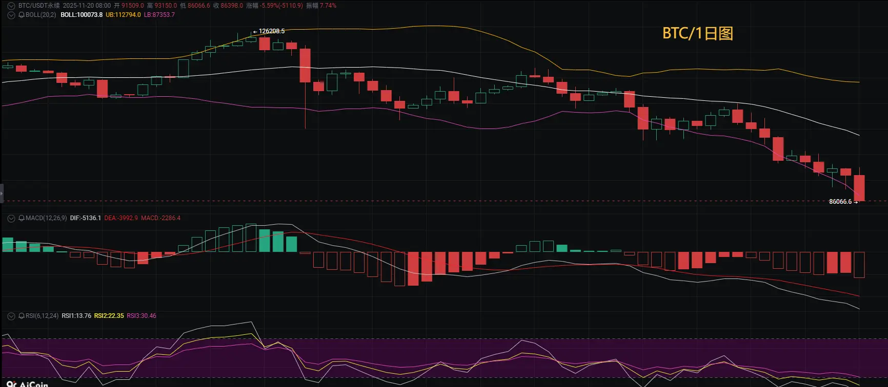
Task: Open the left edge side panel handle
Action: 2,193
